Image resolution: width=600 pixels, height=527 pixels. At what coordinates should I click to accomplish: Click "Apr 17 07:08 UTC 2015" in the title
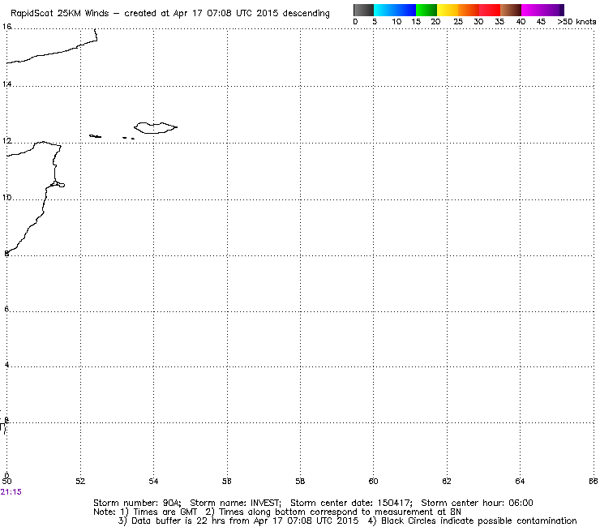225,14
